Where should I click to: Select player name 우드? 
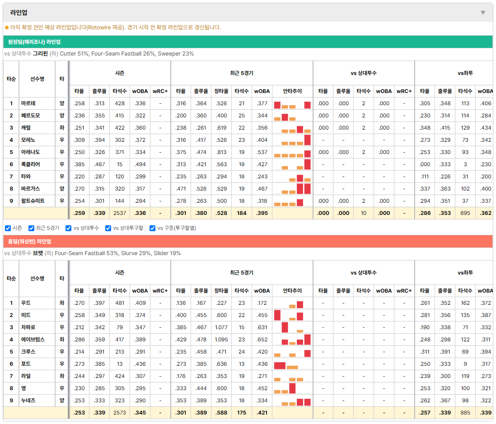coord(26,303)
